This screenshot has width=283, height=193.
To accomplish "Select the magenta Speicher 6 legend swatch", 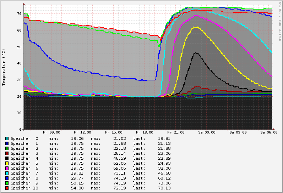I will [7, 168].
